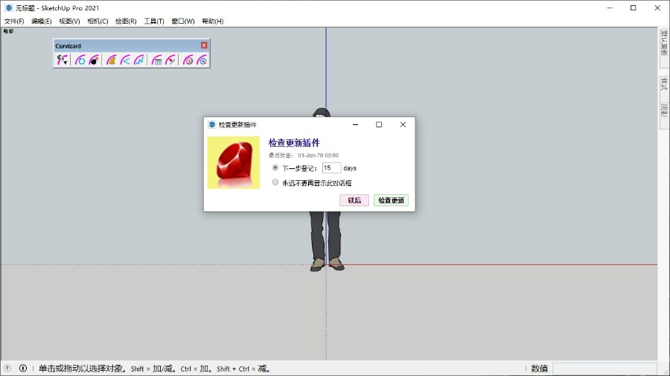The image size is (670, 376).
Task: Click the red ruby image in dialog
Action: (233, 162)
